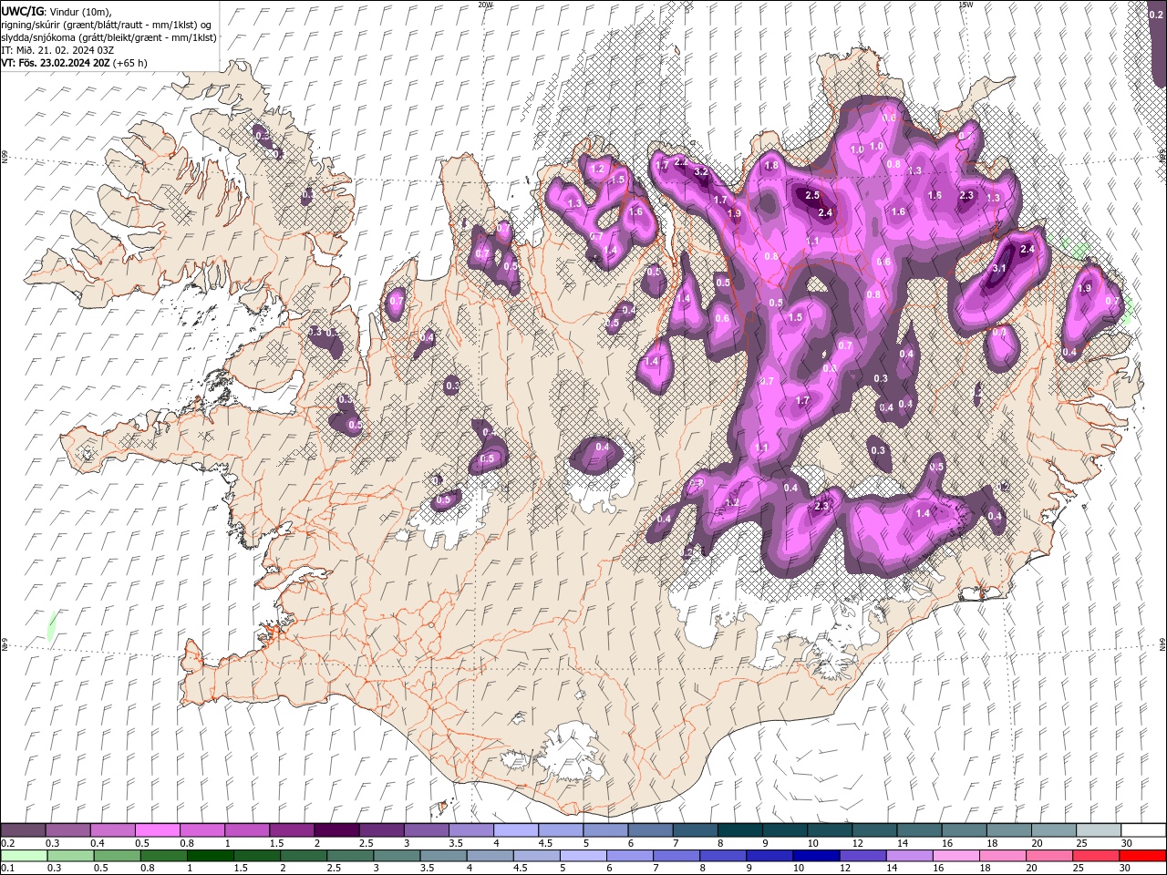Select the magenta 1.5 swatch, top legend row
The width and height of the screenshot is (1167, 875).
pos(292,830)
